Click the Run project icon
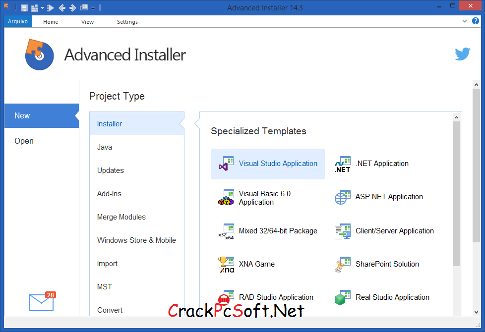Screen dimensions: 485x332 tap(51, 8)
